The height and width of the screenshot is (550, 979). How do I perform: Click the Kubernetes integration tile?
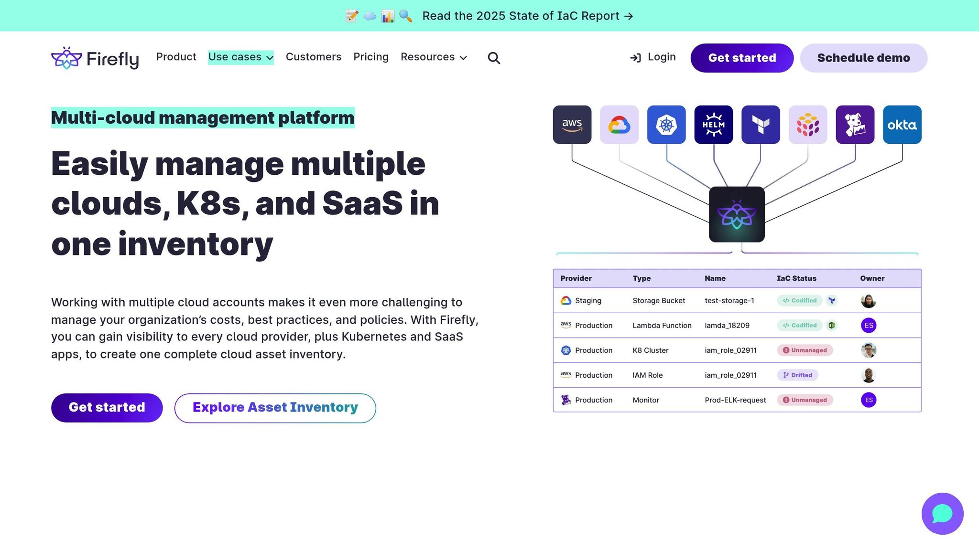click(666, 125)
